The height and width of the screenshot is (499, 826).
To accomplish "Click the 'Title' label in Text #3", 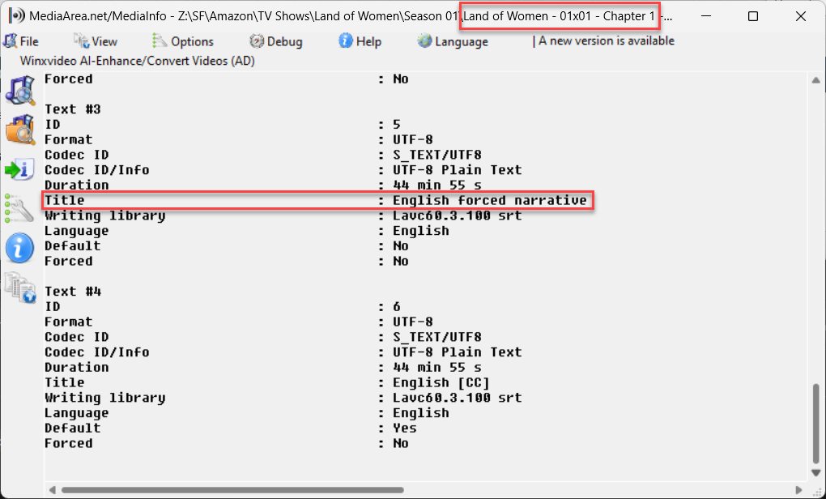I will [x=64, y=200].
